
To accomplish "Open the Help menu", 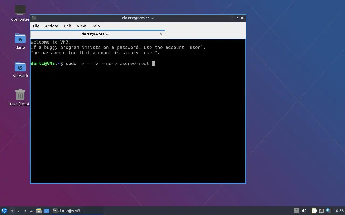I will tap(95, 26).
